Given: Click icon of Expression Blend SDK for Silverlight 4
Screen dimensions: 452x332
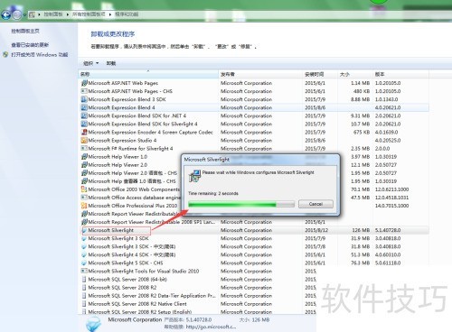Looking at the screenshot, I should click(84, 124).
